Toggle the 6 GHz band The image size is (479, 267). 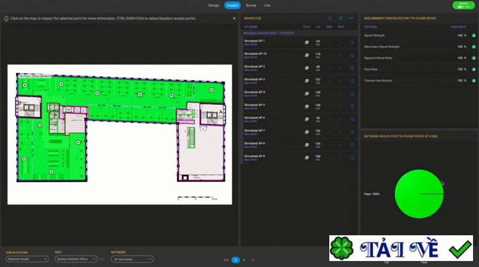click(244, 260)
